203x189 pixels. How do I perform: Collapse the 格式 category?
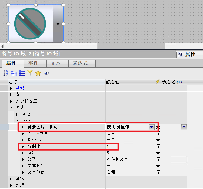[11, 107]
